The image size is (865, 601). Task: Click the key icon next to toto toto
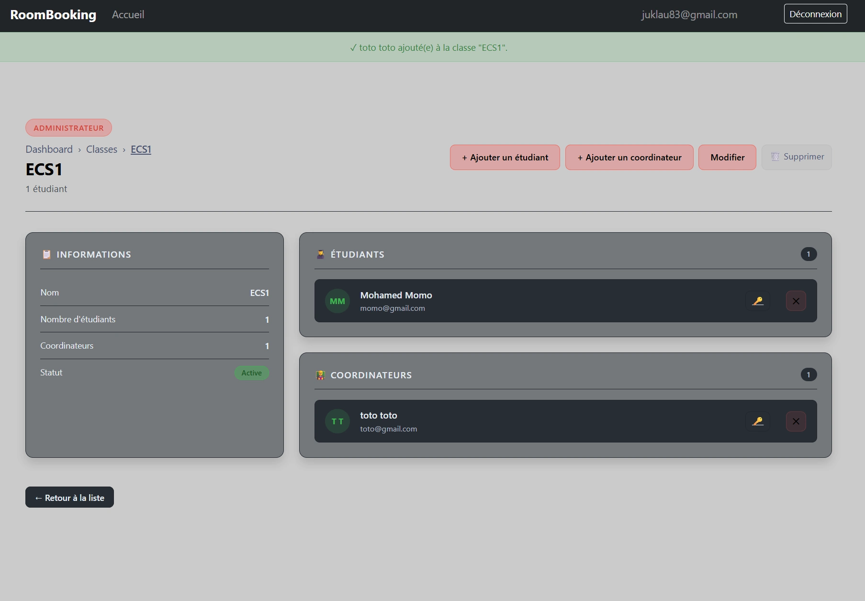pos(758,421)
